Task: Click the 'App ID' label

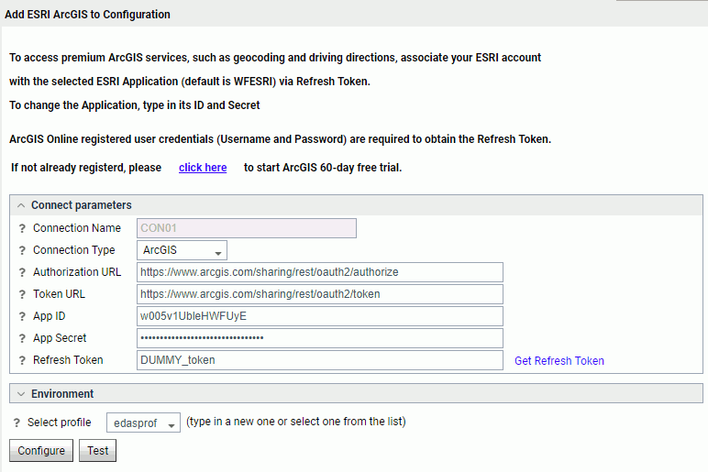Action: 49,316
